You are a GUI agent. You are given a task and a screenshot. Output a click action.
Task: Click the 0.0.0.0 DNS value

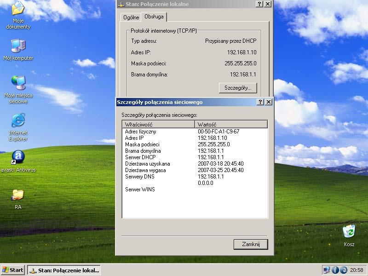(x=205, y=183)
